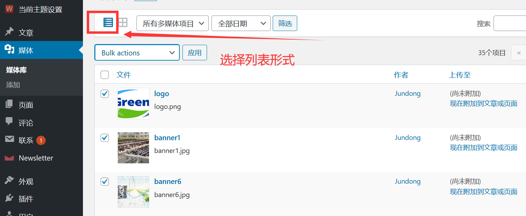Switch to grid view icon
This screenshot has height=216, width=526.
(x=123, y=23)
